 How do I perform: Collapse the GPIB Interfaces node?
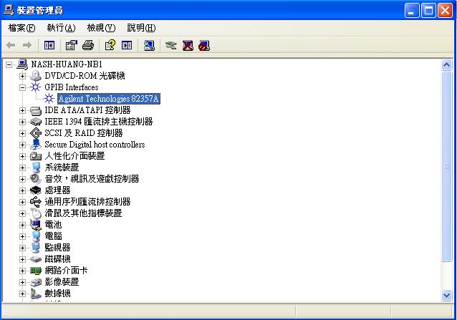(x=22, y=87)
